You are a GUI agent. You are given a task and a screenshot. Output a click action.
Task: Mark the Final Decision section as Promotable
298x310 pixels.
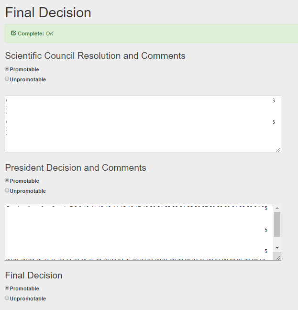[7, 288]
